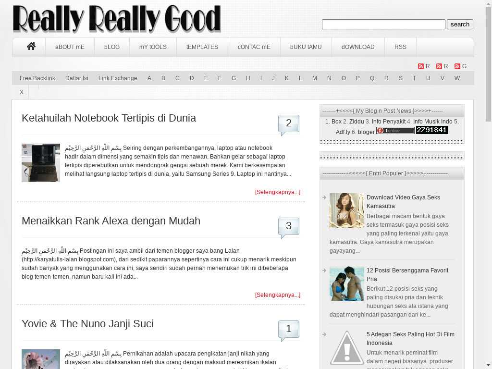The width and height of the screenshot is (492, 369).
Task: Open the tEMPLATES menu item
Action: 202,47
